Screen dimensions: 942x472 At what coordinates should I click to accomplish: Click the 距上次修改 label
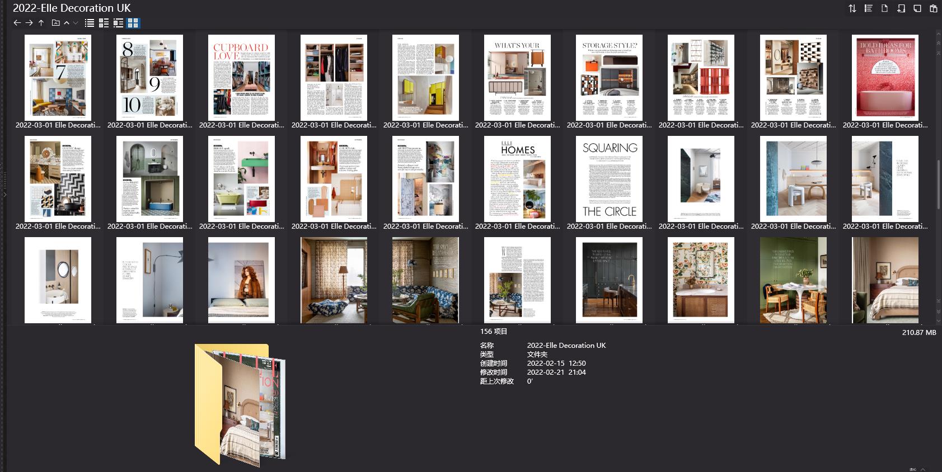(496, 381)
